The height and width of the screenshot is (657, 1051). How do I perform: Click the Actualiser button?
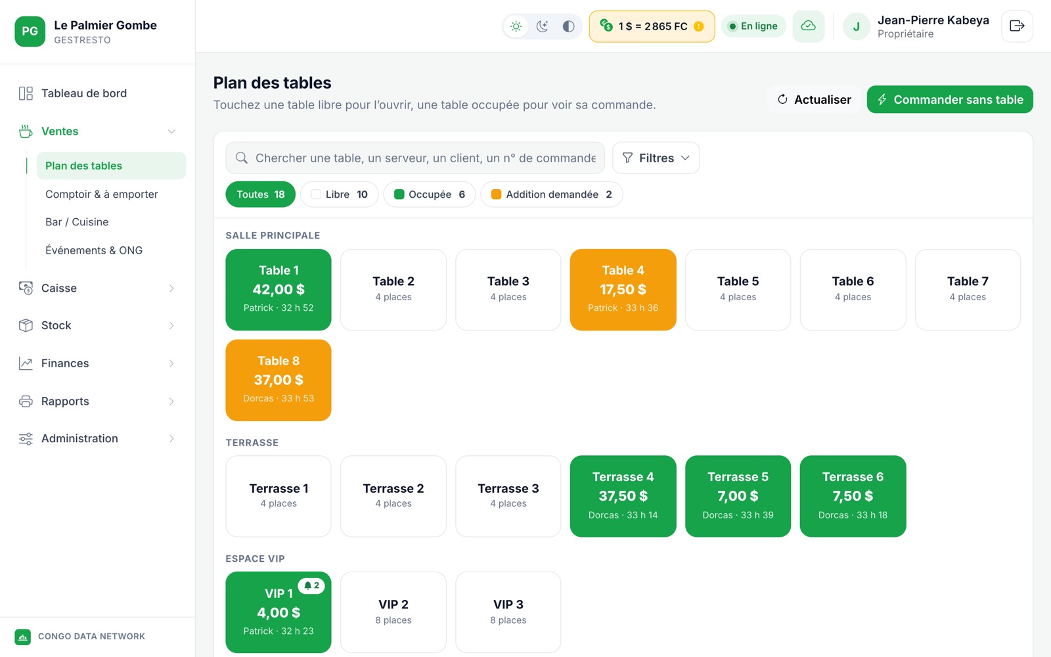pos(814,99)
